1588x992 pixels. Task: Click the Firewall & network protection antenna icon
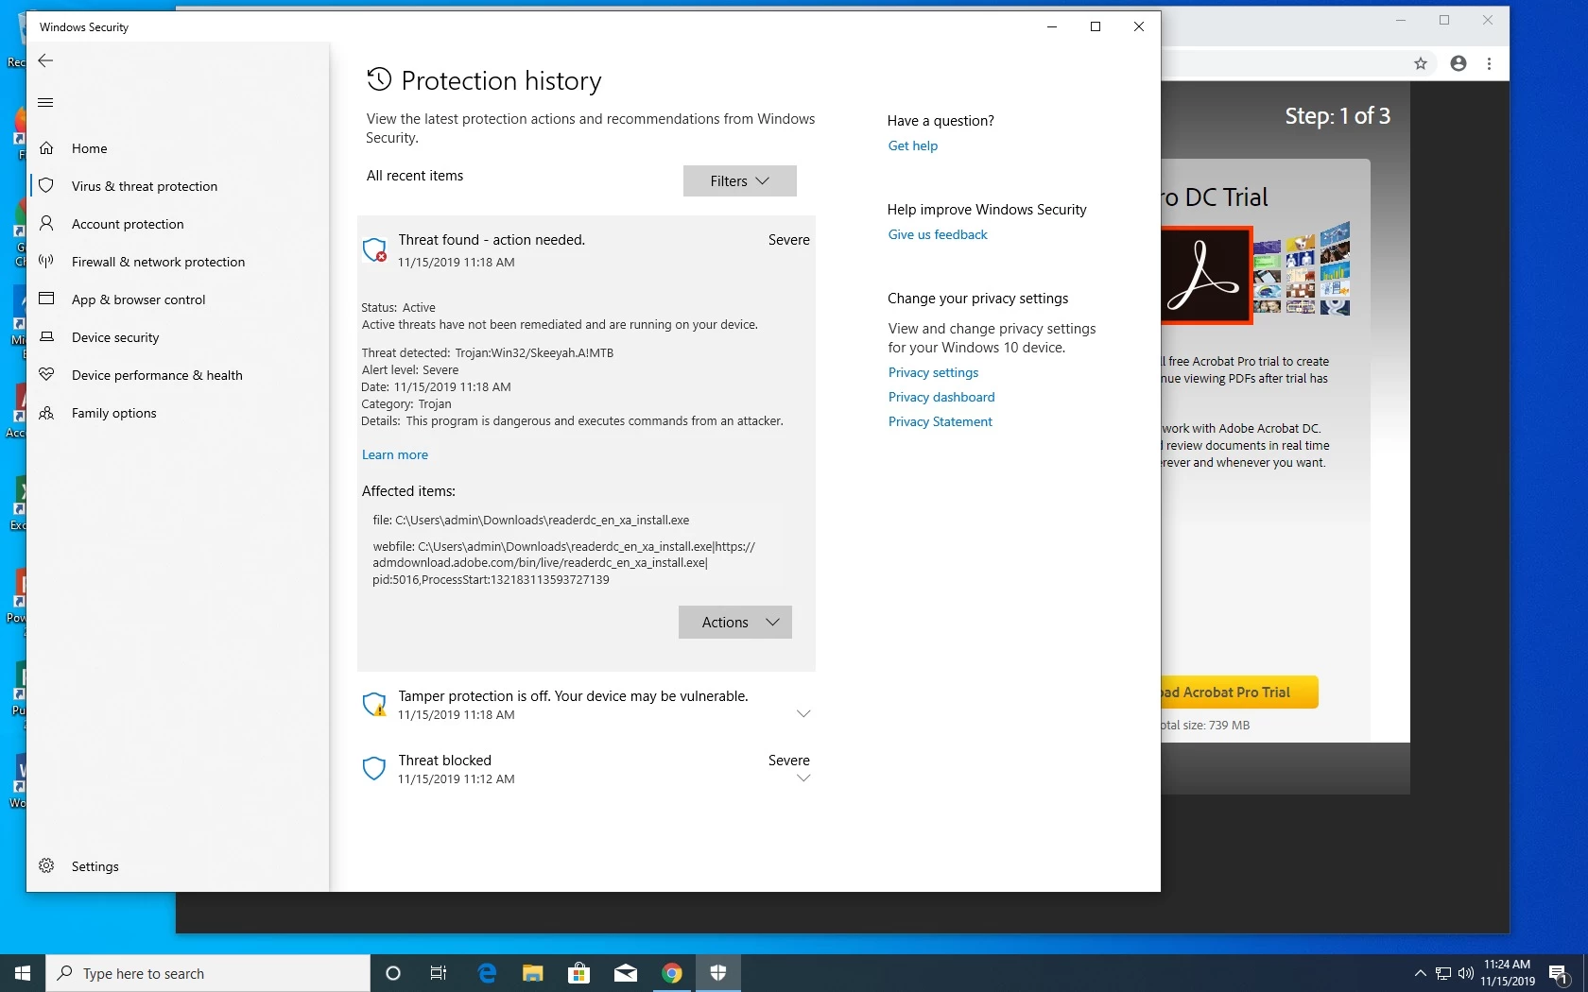pos(46,262)
